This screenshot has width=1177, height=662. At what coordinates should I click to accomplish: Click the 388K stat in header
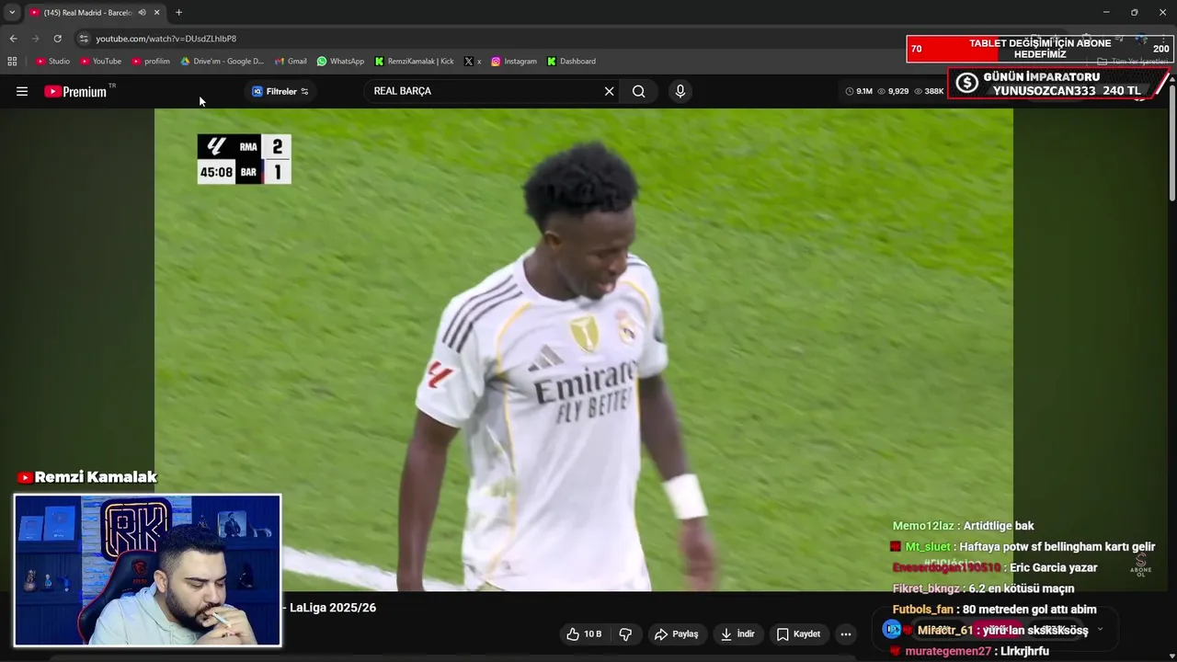(x=929, y=91)
